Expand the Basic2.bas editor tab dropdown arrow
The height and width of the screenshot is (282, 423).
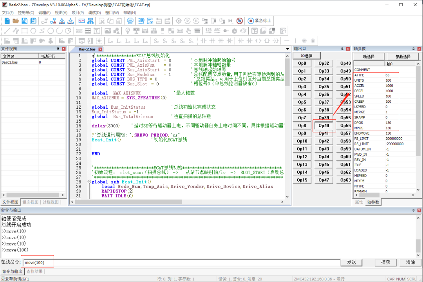coord(287,49)
